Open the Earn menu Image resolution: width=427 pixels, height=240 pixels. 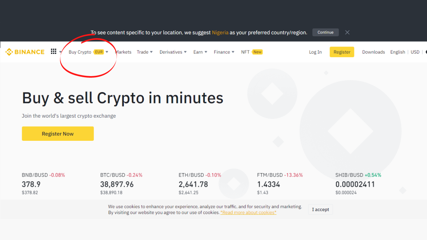click(198, 52)
